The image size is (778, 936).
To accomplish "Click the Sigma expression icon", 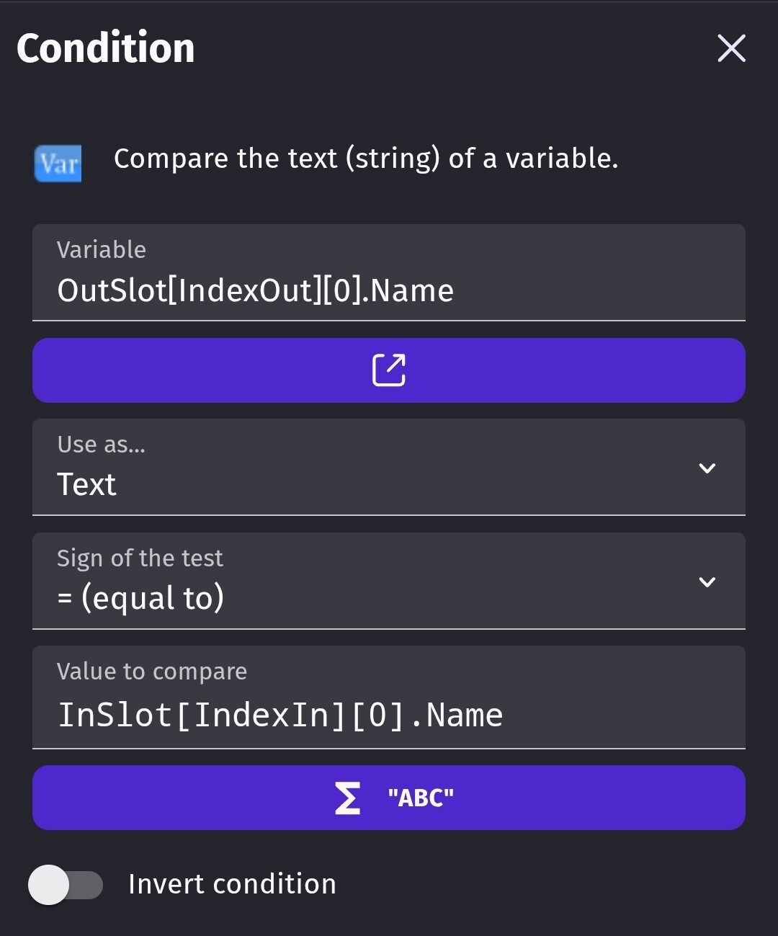I will [x=347, y=798].
